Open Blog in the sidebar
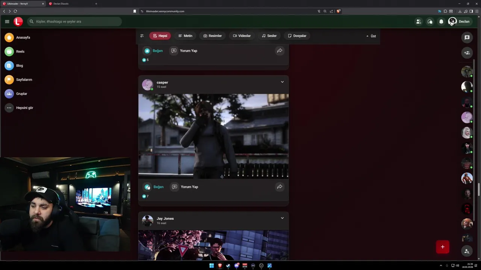 14,66
